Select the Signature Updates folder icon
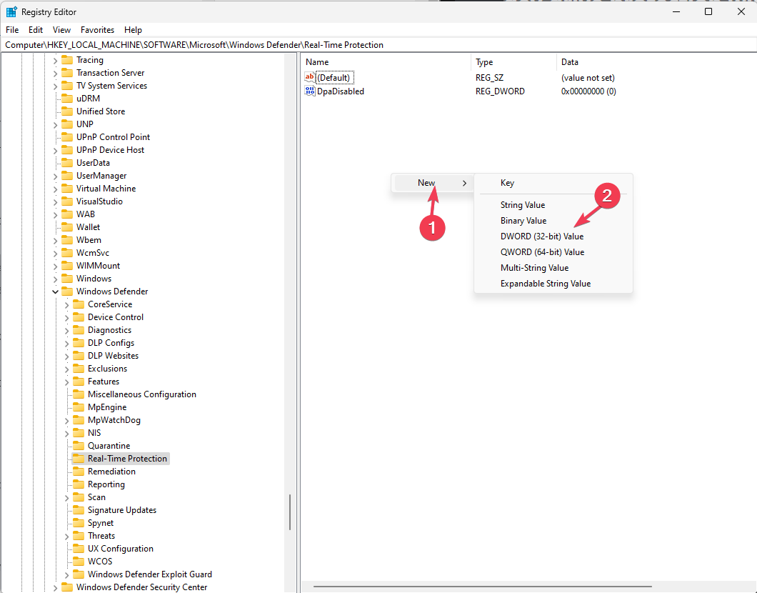 click(79, 510)
